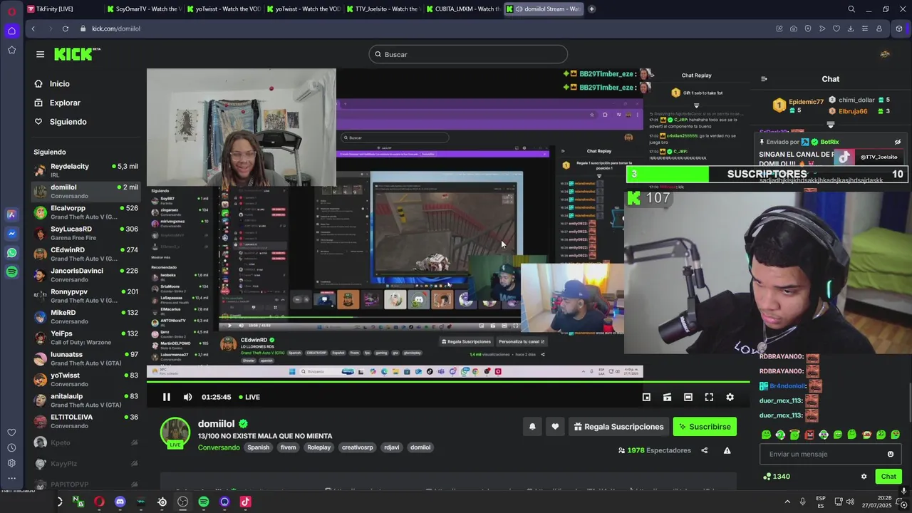Viewport: 912px width, 513px height.
Task: Create a clip of the stream
Action: click(x=667, y=397)
